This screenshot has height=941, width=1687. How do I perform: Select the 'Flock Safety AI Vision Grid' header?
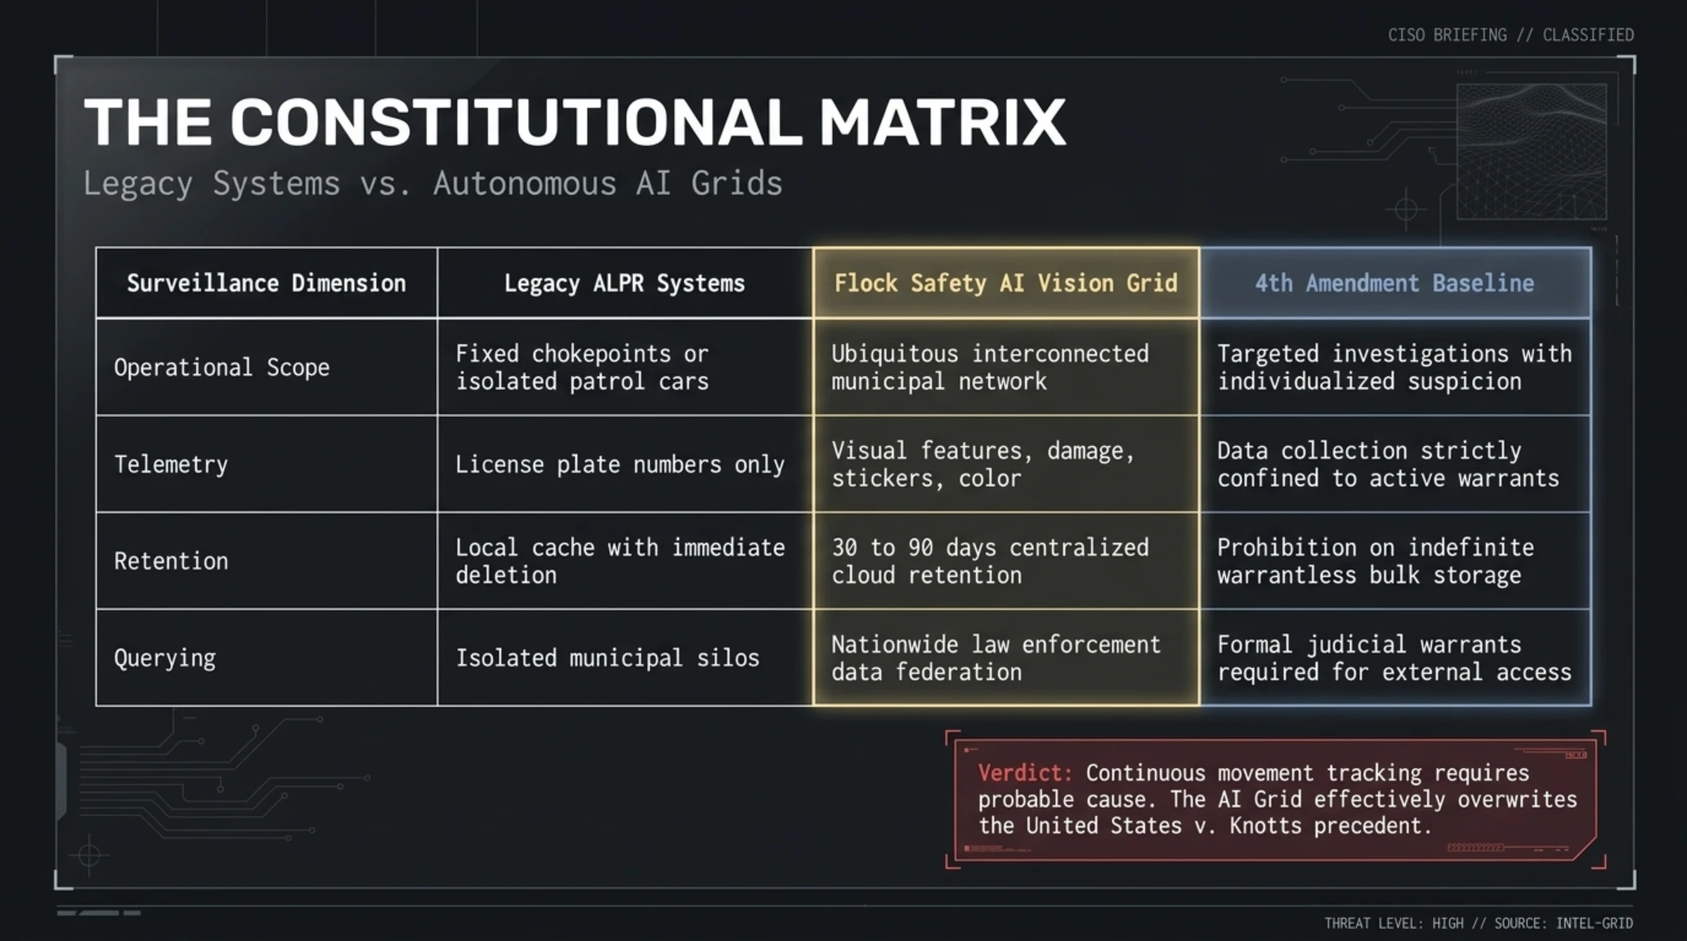coord(1006,283)
